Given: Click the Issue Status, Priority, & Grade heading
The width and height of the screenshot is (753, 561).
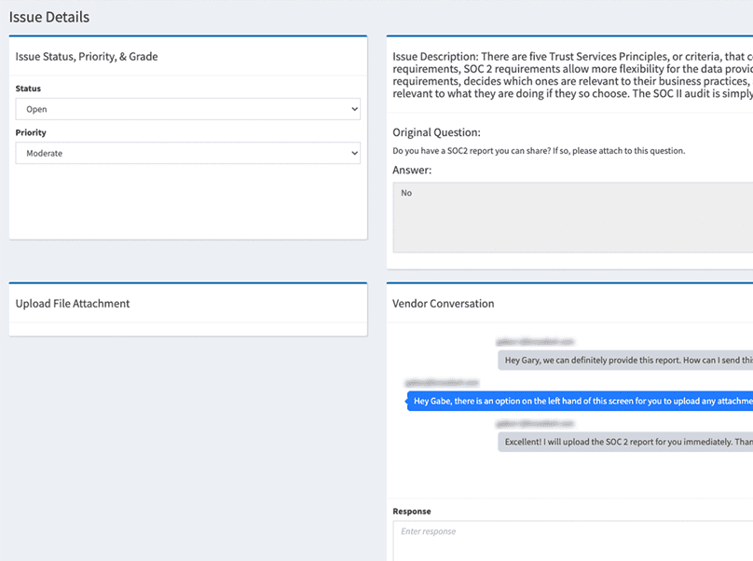Looking at the screenshot, I should pos(87,57).
